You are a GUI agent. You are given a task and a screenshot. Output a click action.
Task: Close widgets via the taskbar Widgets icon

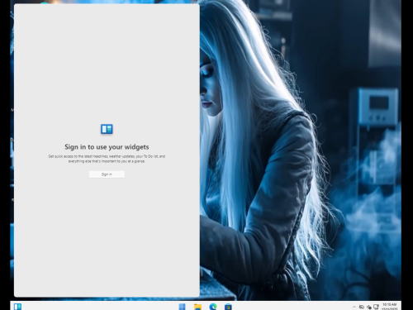click(17, 307)
